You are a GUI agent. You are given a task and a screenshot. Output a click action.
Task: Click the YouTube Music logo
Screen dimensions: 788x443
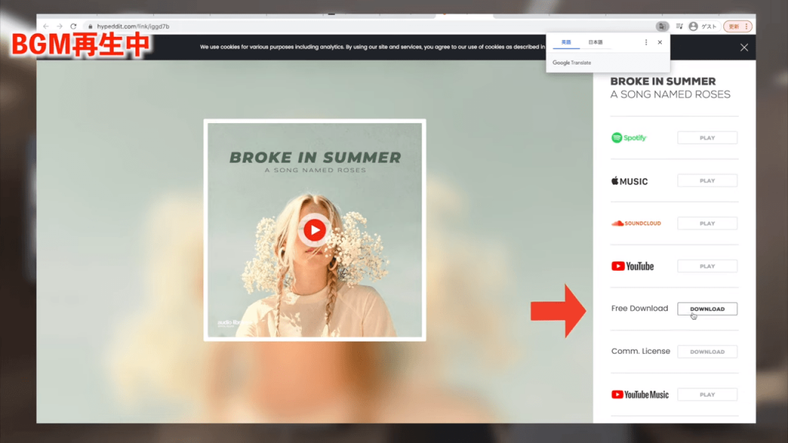(639, 395)
